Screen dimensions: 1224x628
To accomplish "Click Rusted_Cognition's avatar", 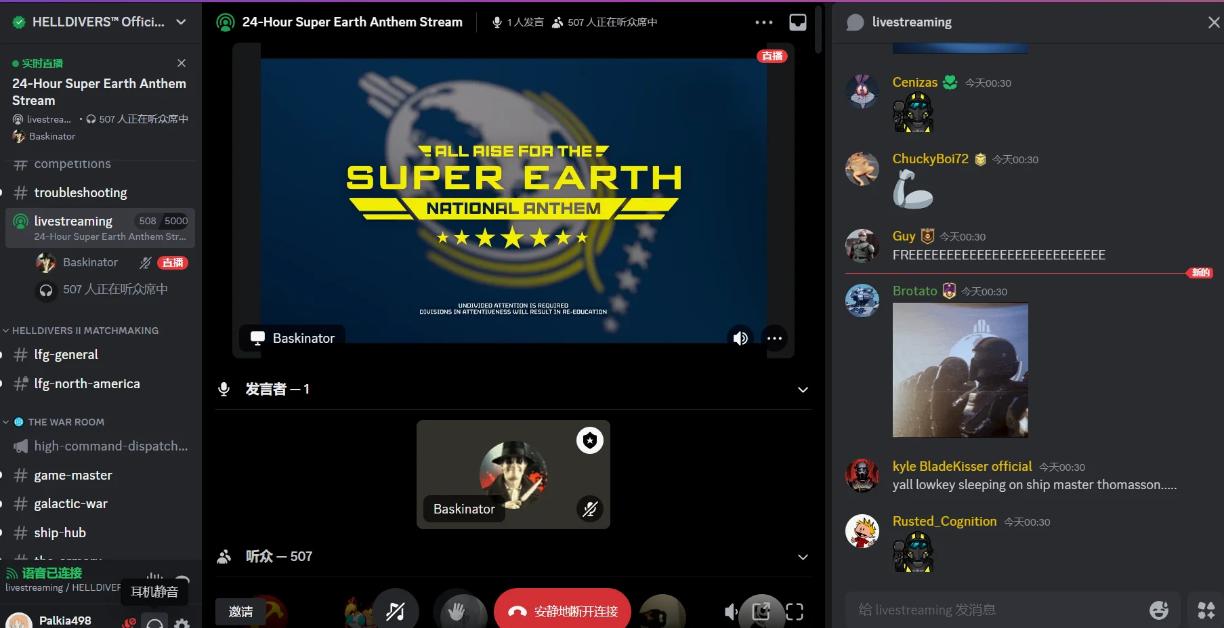I will click(862, 530).
